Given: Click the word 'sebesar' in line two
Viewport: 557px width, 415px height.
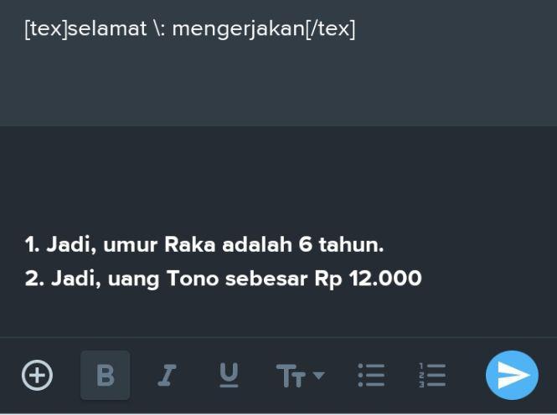Looking at the screenshot, I should pyautogui.click(x=266, y=278).
